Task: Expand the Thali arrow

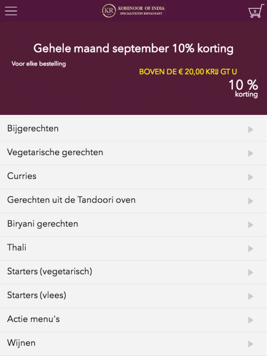Action: tap(251, 249)
